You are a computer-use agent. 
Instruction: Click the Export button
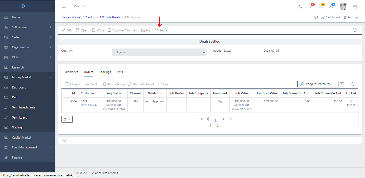(165, 84)
